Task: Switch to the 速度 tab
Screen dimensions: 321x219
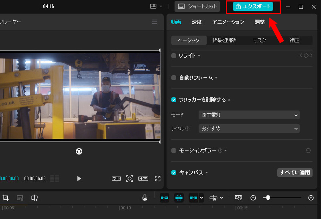Action: point(197,22)
